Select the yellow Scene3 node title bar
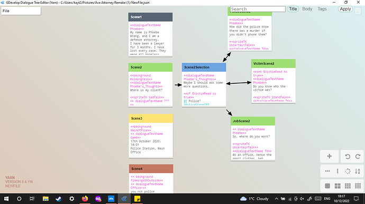The image size is (365, 204). pos(151,119)
